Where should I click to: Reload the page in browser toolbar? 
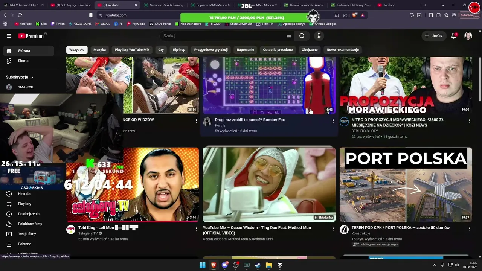[20, 15]
